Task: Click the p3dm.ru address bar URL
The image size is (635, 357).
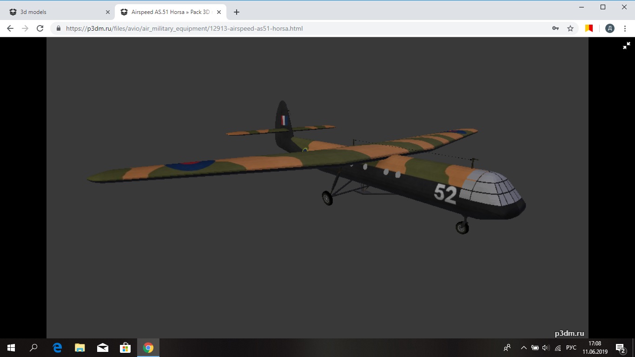Action: pos(184,28)
